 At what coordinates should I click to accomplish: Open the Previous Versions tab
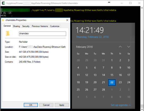(40, 26)
